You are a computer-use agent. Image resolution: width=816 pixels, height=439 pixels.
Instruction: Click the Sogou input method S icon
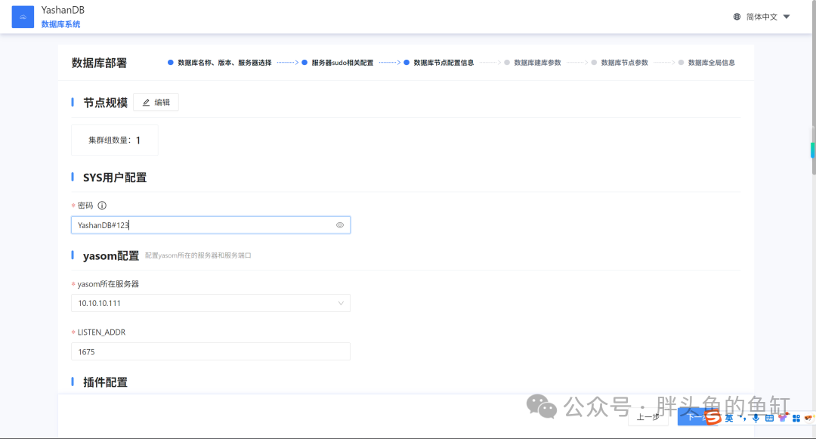[713, 417]
